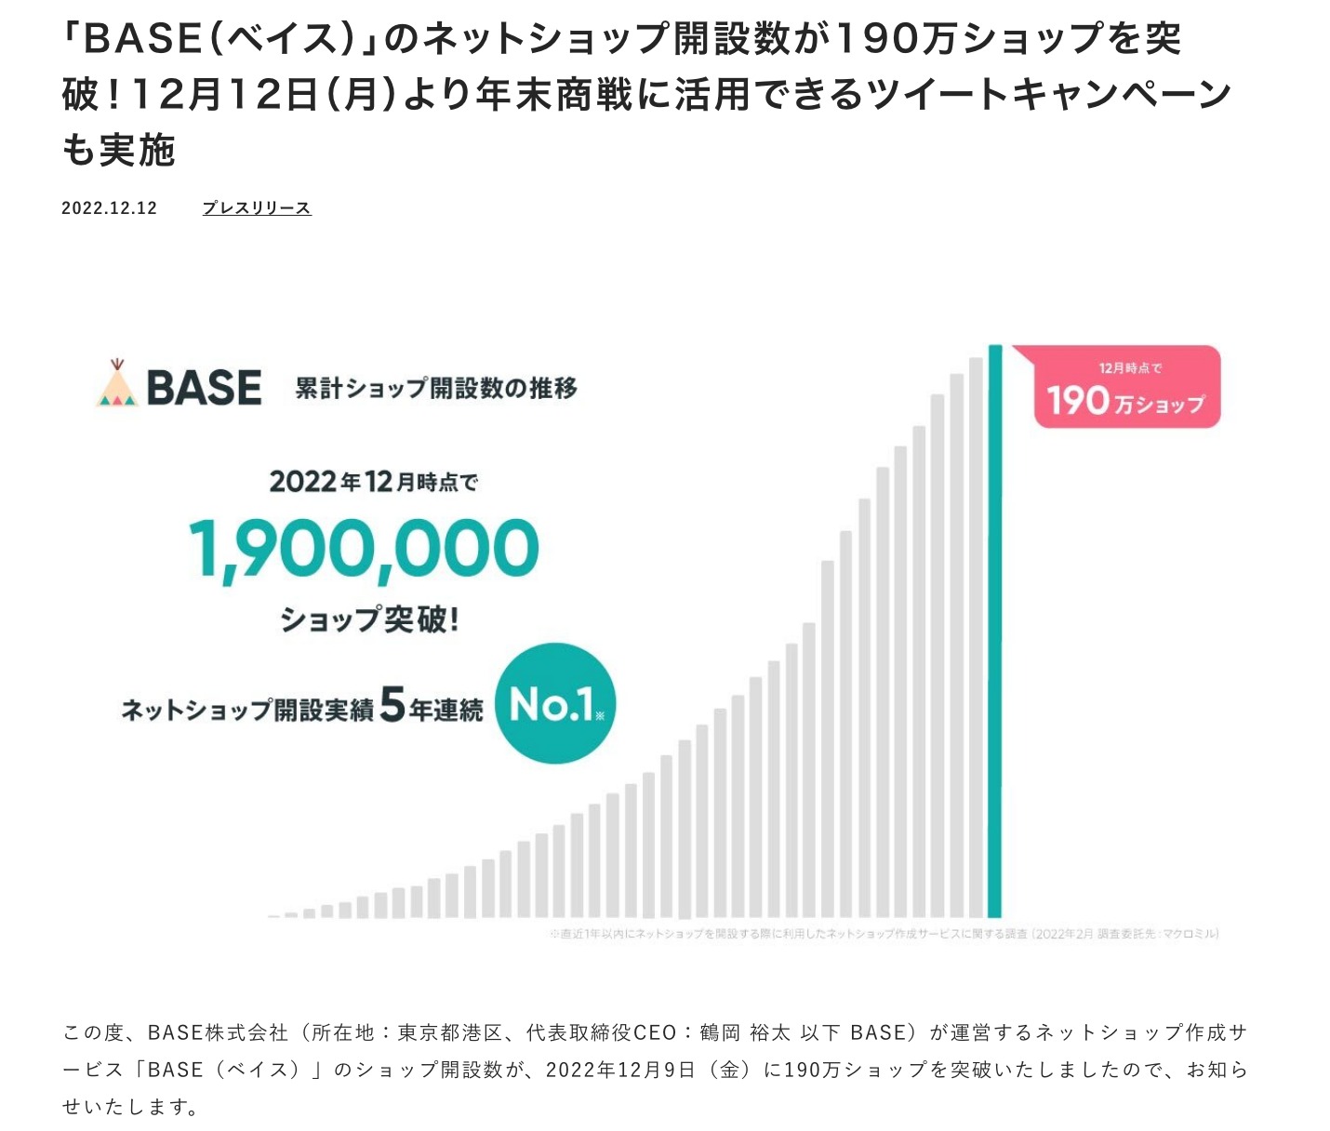Click the large 1,900,000 figure
This screenshot has height=1131, width=1330.
point(364,549)
